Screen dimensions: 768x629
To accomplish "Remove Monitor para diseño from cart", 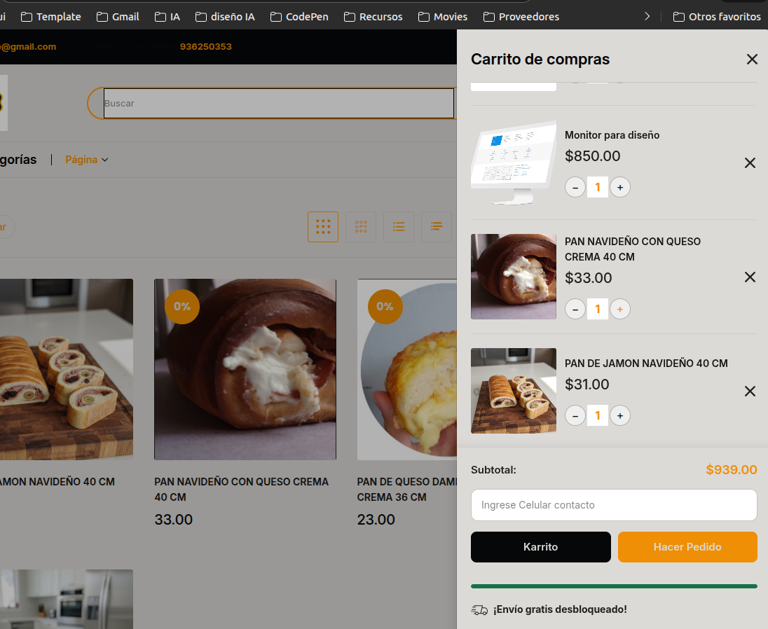I will click(x=750, y=163).
